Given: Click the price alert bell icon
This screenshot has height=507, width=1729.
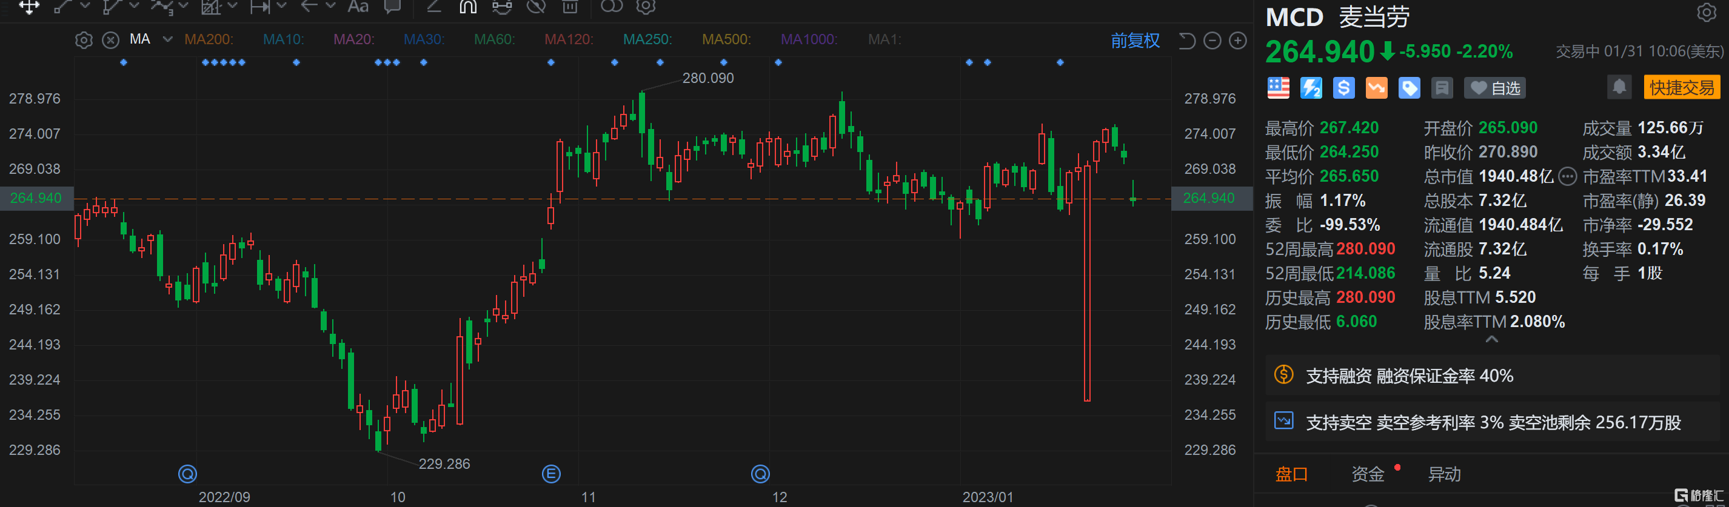Looking at the screenshot, I should point(1619,87).
